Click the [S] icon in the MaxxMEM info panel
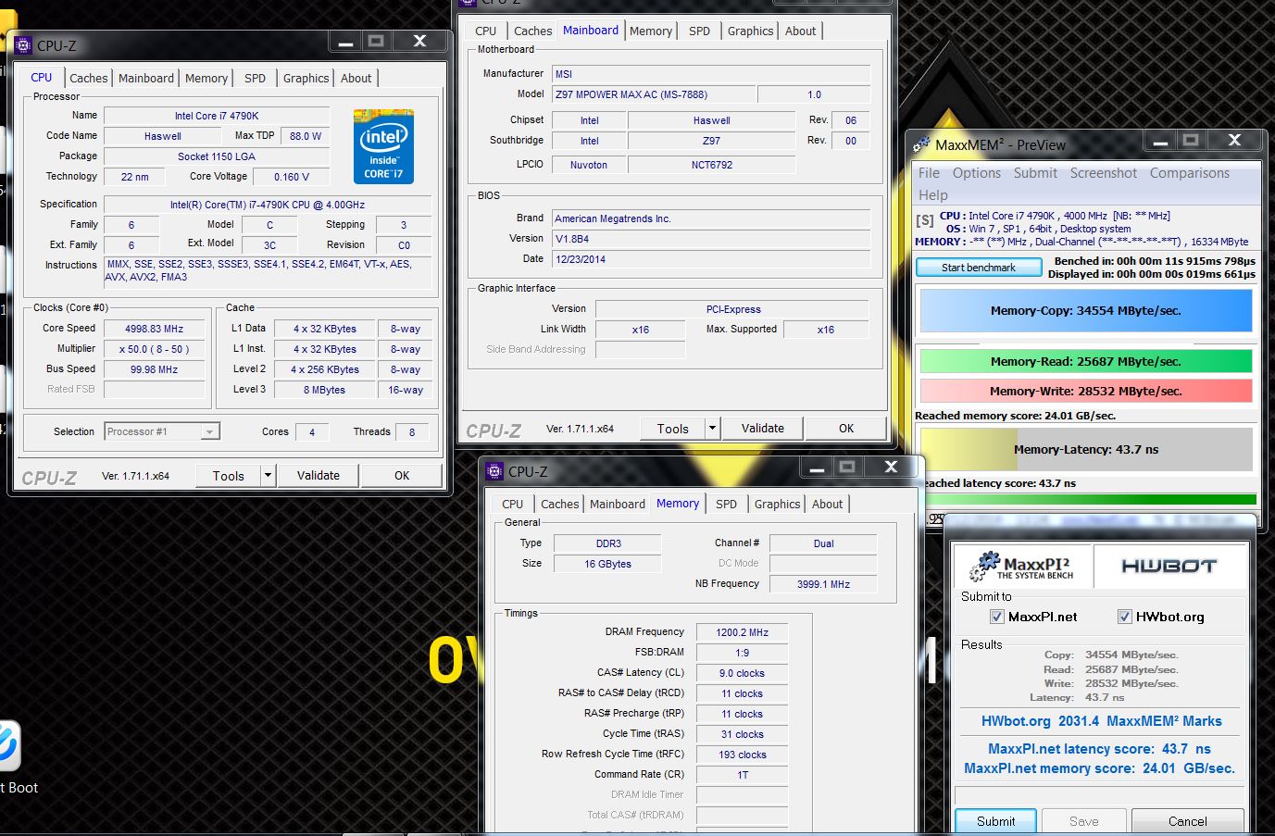The image size is (1275, 836). pos(924,220)
